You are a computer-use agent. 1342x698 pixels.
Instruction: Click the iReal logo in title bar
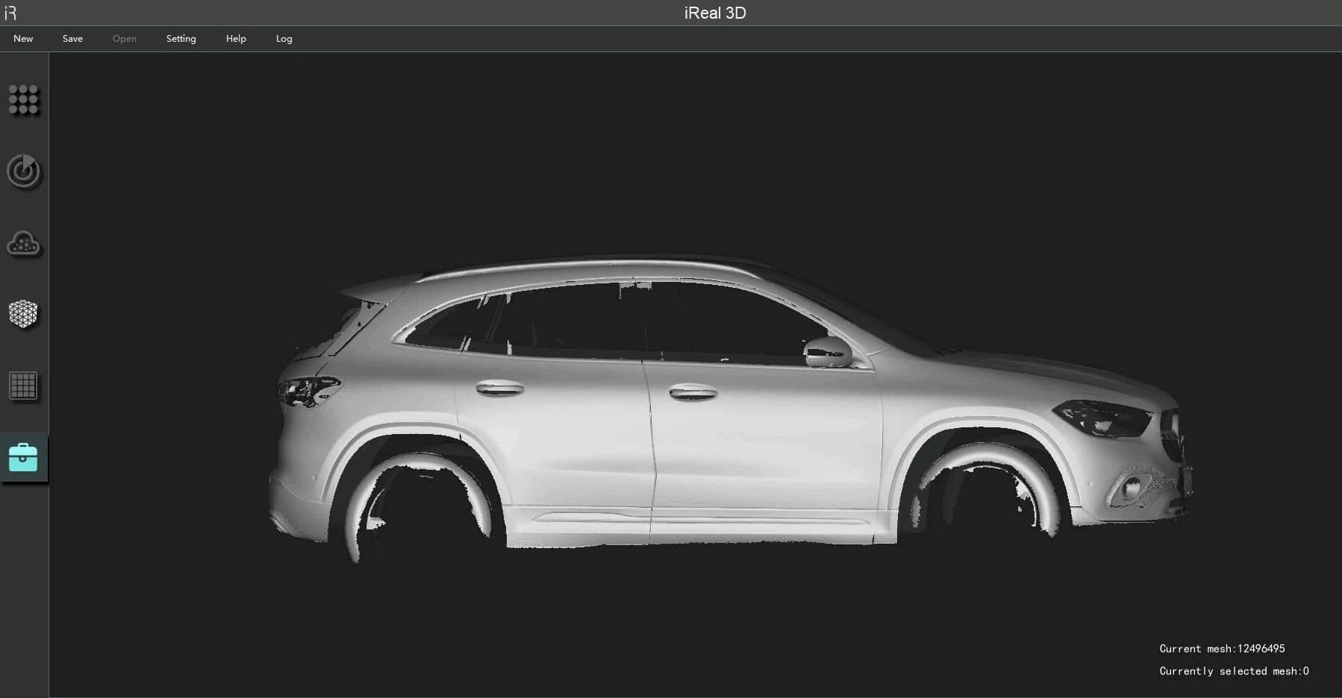[x=10, y=13]
